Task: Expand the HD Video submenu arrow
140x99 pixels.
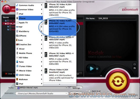Action: click(x=41, y=57)
